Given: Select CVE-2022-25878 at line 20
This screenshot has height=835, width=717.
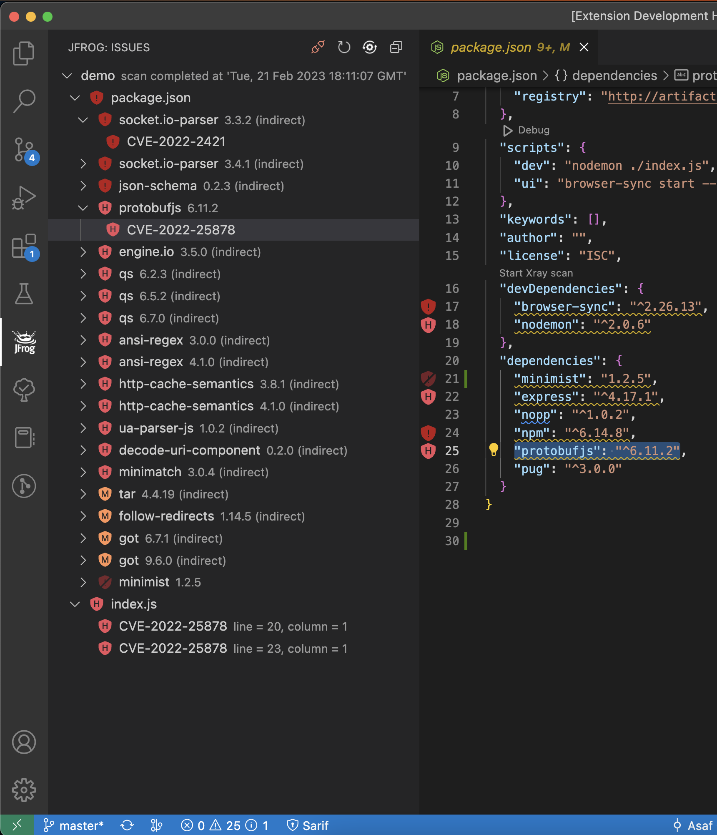Looking at the screenshot, I should coord(233,626).
